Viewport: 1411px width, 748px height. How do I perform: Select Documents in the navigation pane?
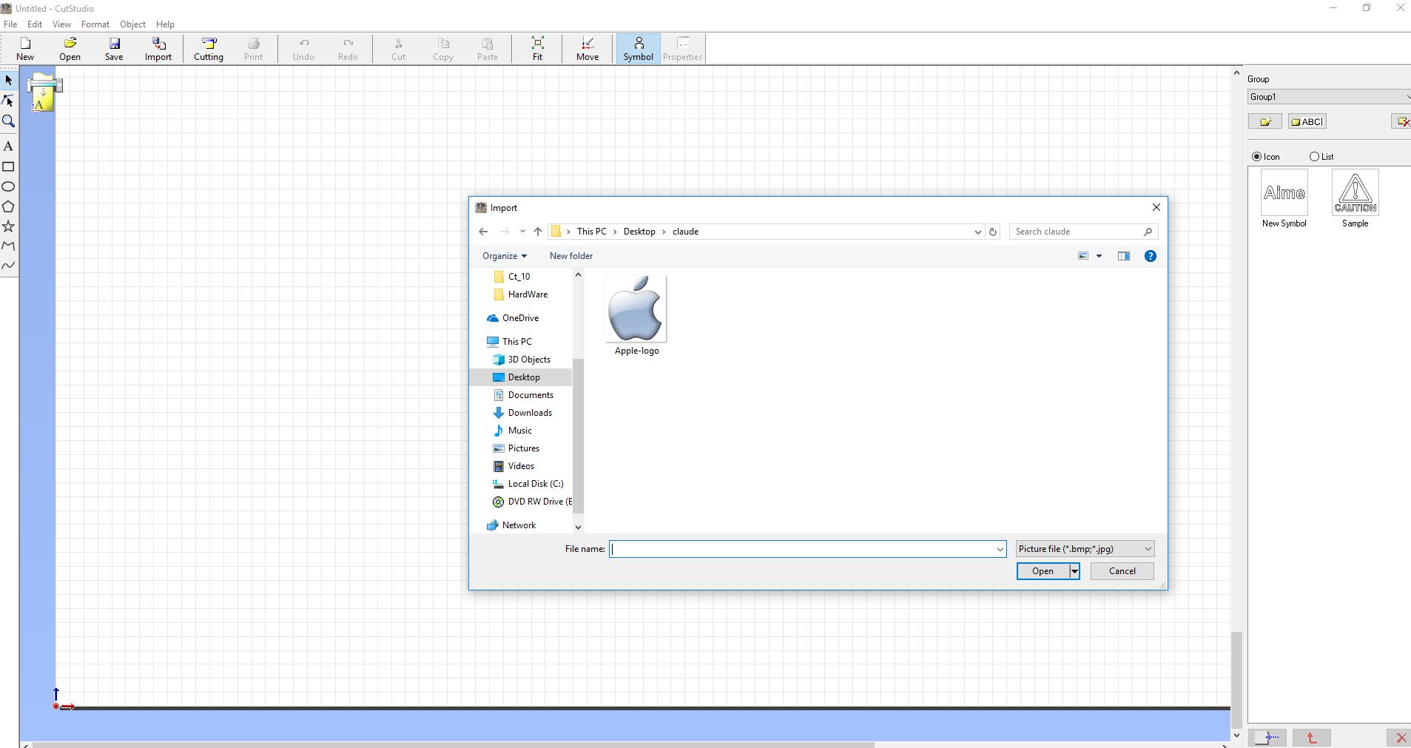(x=531, y=395)
